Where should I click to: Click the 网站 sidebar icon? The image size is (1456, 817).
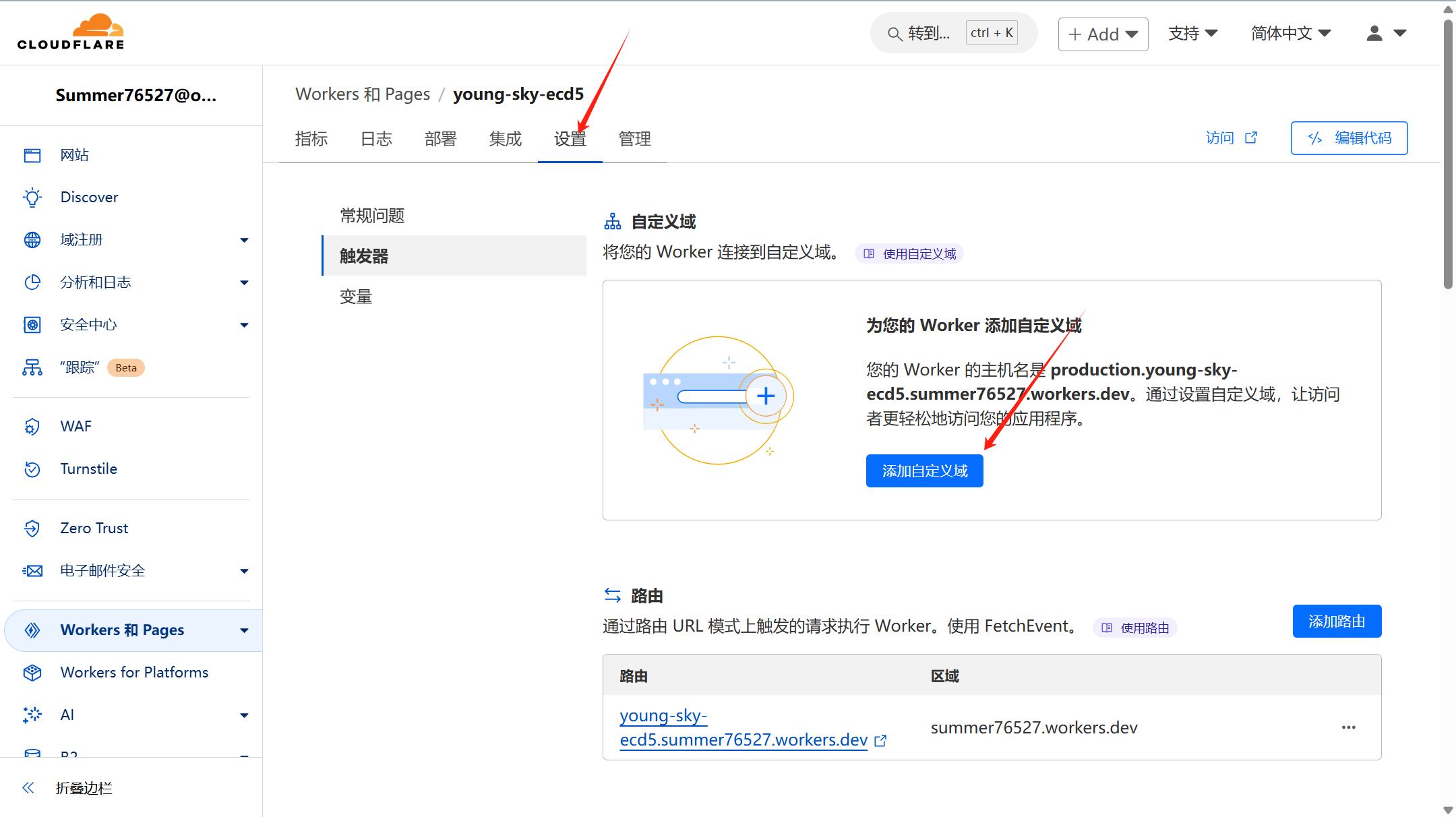click(x=32, y=154)
